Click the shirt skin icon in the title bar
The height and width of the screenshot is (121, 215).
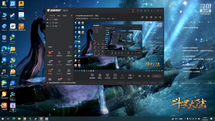point(148,10)
